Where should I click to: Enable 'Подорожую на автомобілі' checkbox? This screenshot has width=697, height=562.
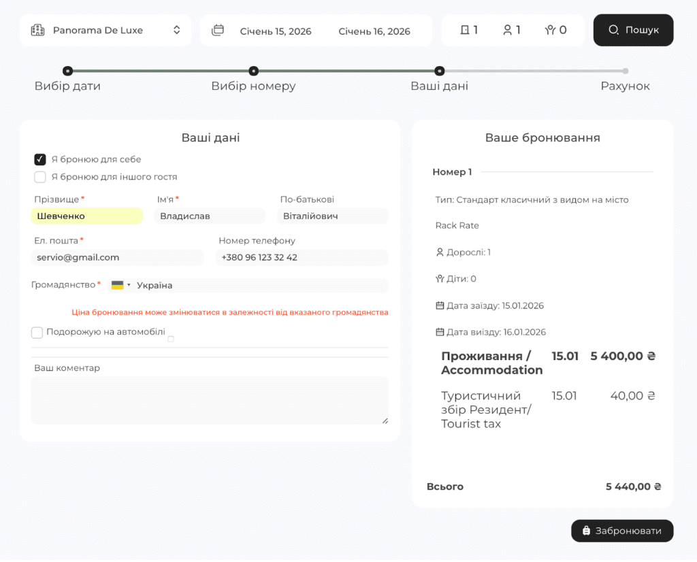point(37,332)
